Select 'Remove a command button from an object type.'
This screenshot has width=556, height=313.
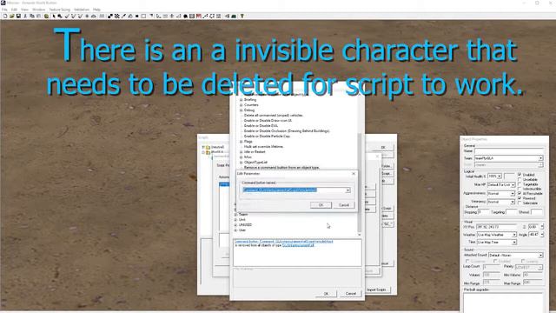pos(281,167)
